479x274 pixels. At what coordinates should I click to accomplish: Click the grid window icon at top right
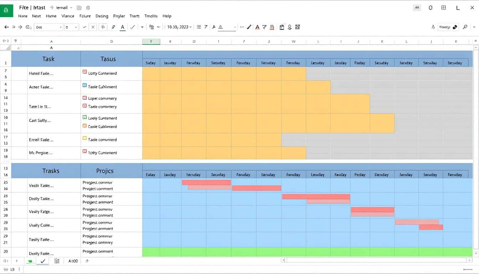point(444,7)
